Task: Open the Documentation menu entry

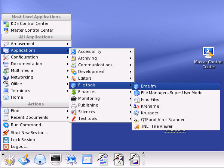Action: pyautogui.click(x=36, y=64)
